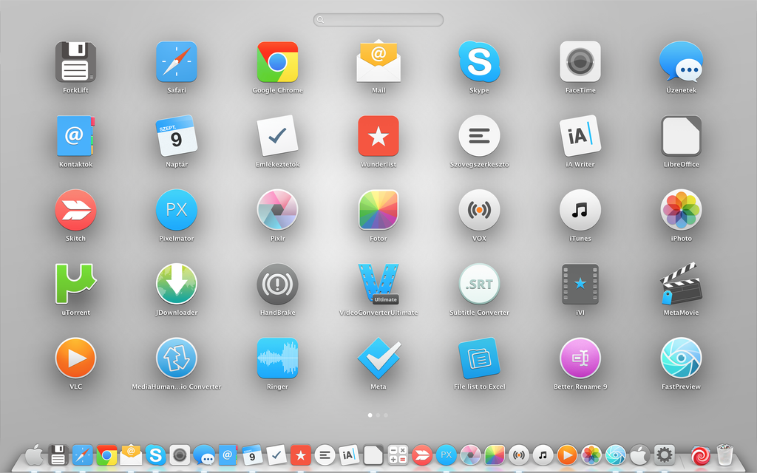Launch File list to Excel
757x473 pixels.
(x=479, y=358)
